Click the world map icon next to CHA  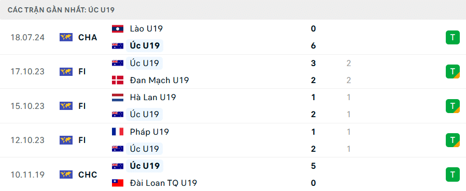tap(66, 37)
